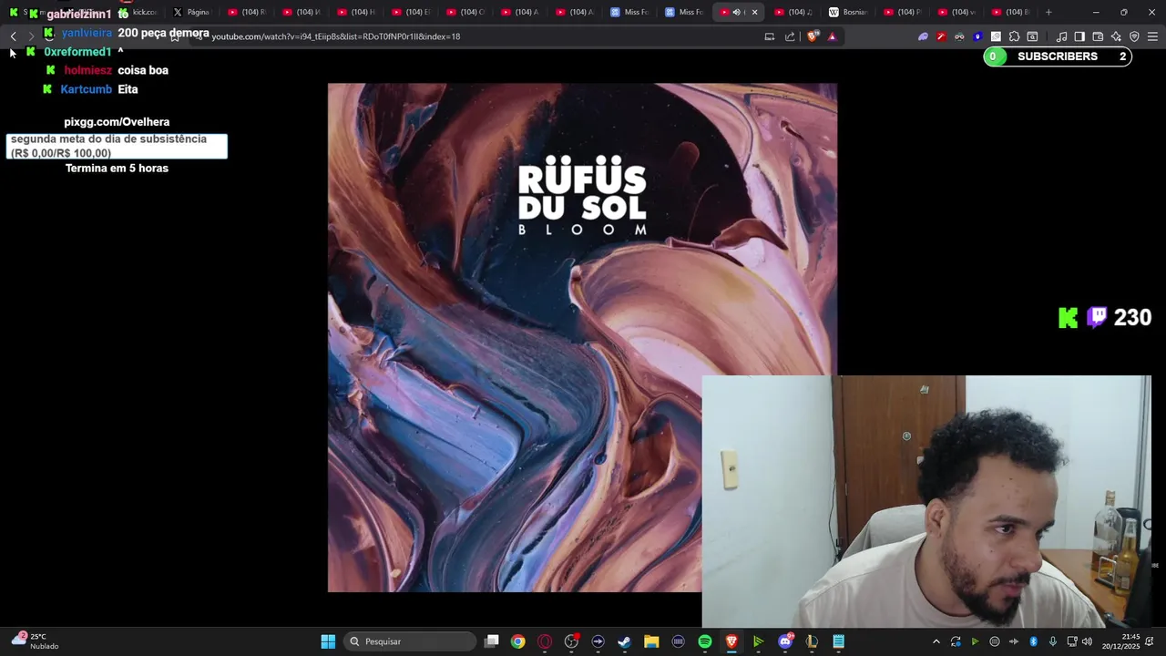The height and width of the screenshot is (656, 1166).
Task: Click the browser back arrow
Action: [x=13, y=36]
